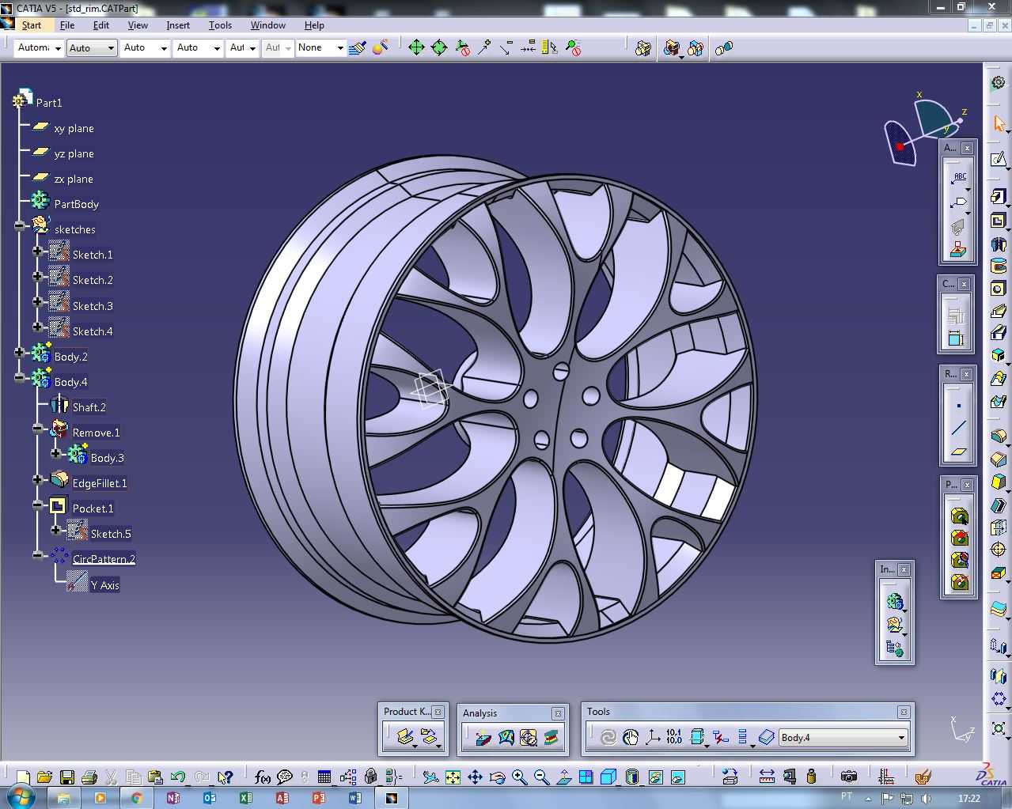Collapse the Body.4 tree node

(x=19, y=377)
